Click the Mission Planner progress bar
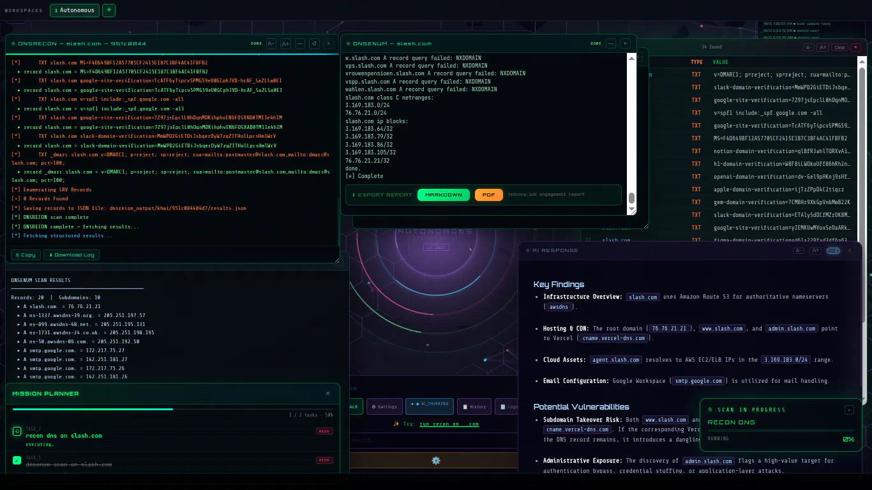Viewport: 872px width, 490px height. click(172, 409)
